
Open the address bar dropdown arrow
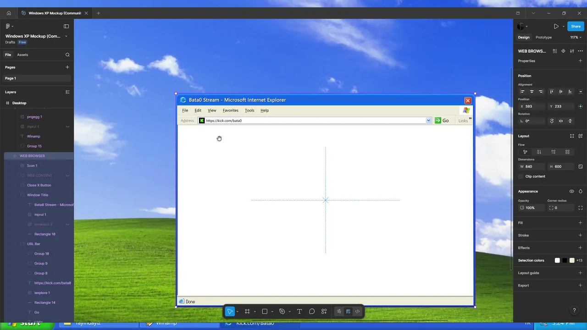[428, 121]
